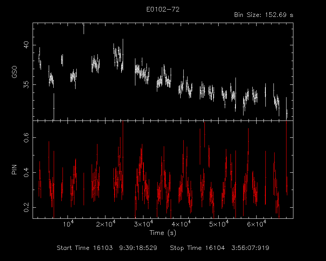Click the Start Time 16103 9:39:18:529 text
Viewport: 326px width, 261px height.
[107, 248]
